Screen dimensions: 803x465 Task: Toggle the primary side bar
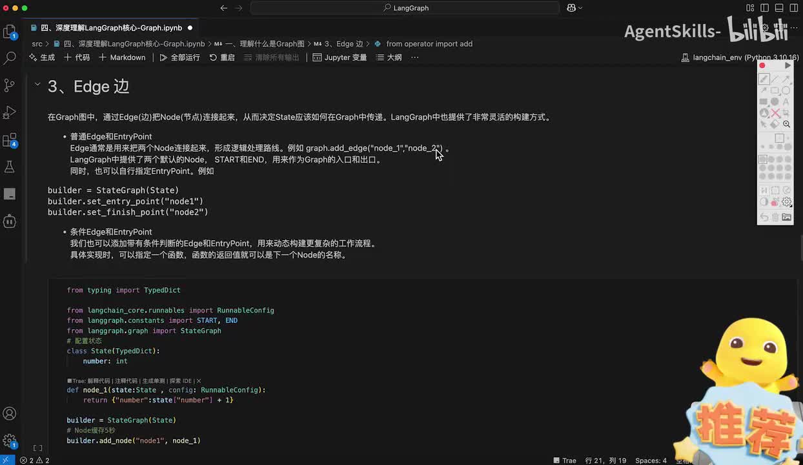click(x=764, y=8)
